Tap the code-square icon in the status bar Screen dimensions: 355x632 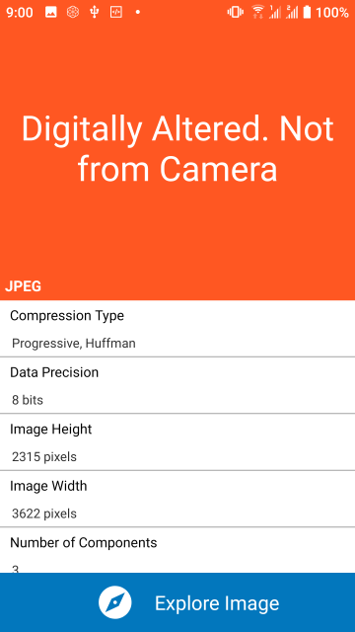[x=116, y=13]
